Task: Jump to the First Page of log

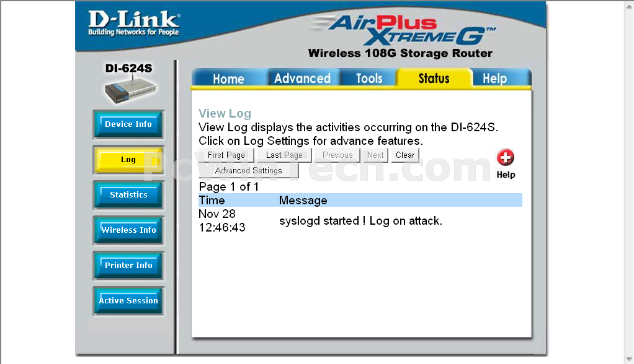Action: point(226,155)
